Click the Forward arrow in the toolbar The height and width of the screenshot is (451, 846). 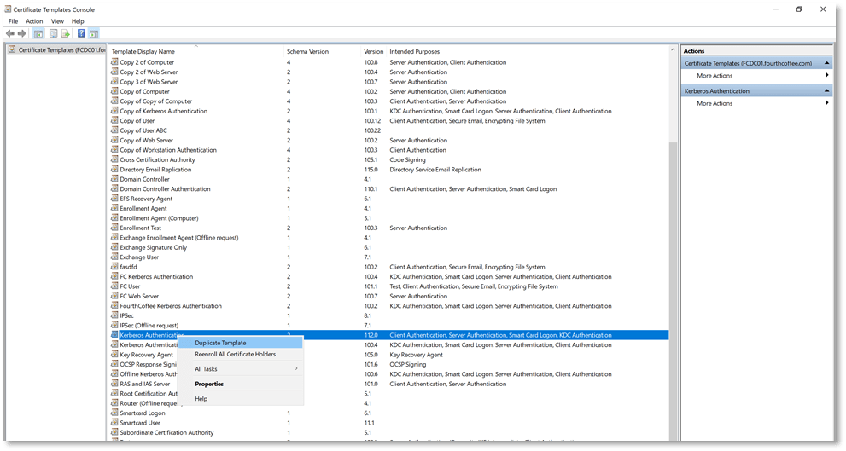(22, 33)
